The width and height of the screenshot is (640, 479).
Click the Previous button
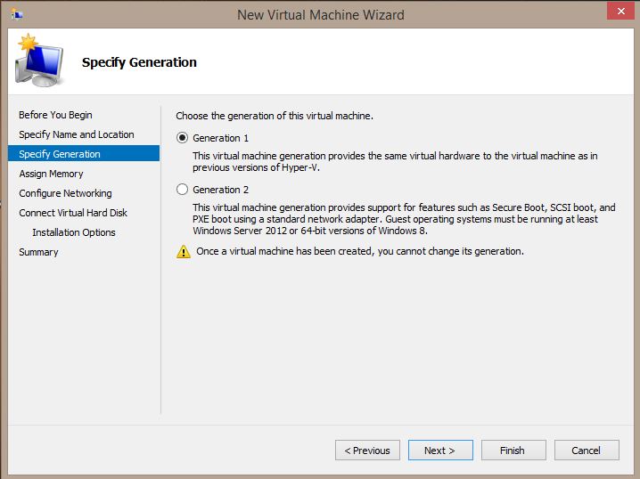[367, 450]
